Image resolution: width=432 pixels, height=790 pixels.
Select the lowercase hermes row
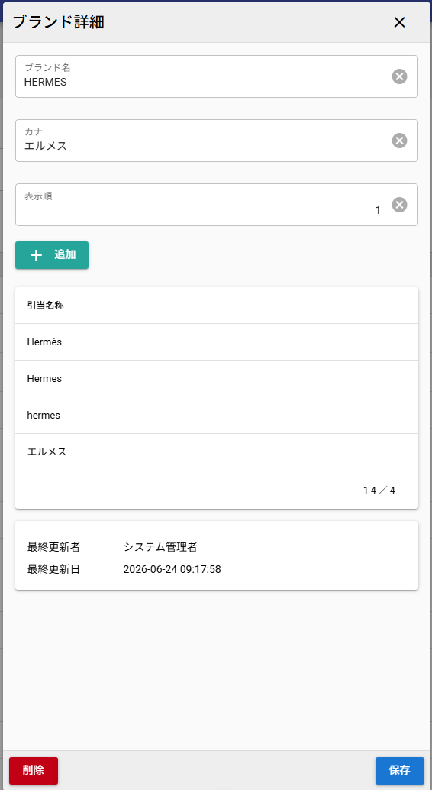point(217,415)
